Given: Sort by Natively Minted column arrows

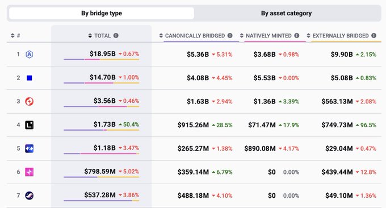Looking at the screenshot, I should 242,35.
